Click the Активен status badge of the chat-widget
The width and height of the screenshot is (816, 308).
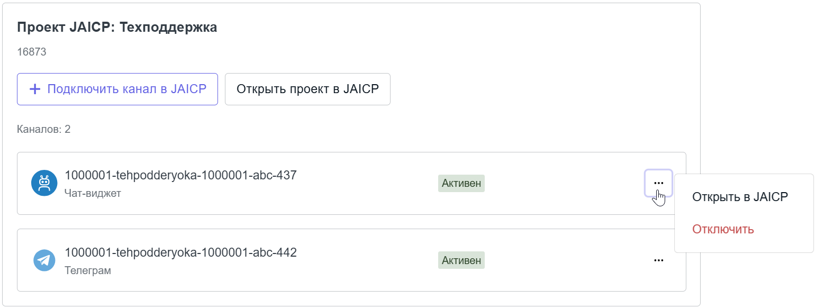click(x=461, y=183)
